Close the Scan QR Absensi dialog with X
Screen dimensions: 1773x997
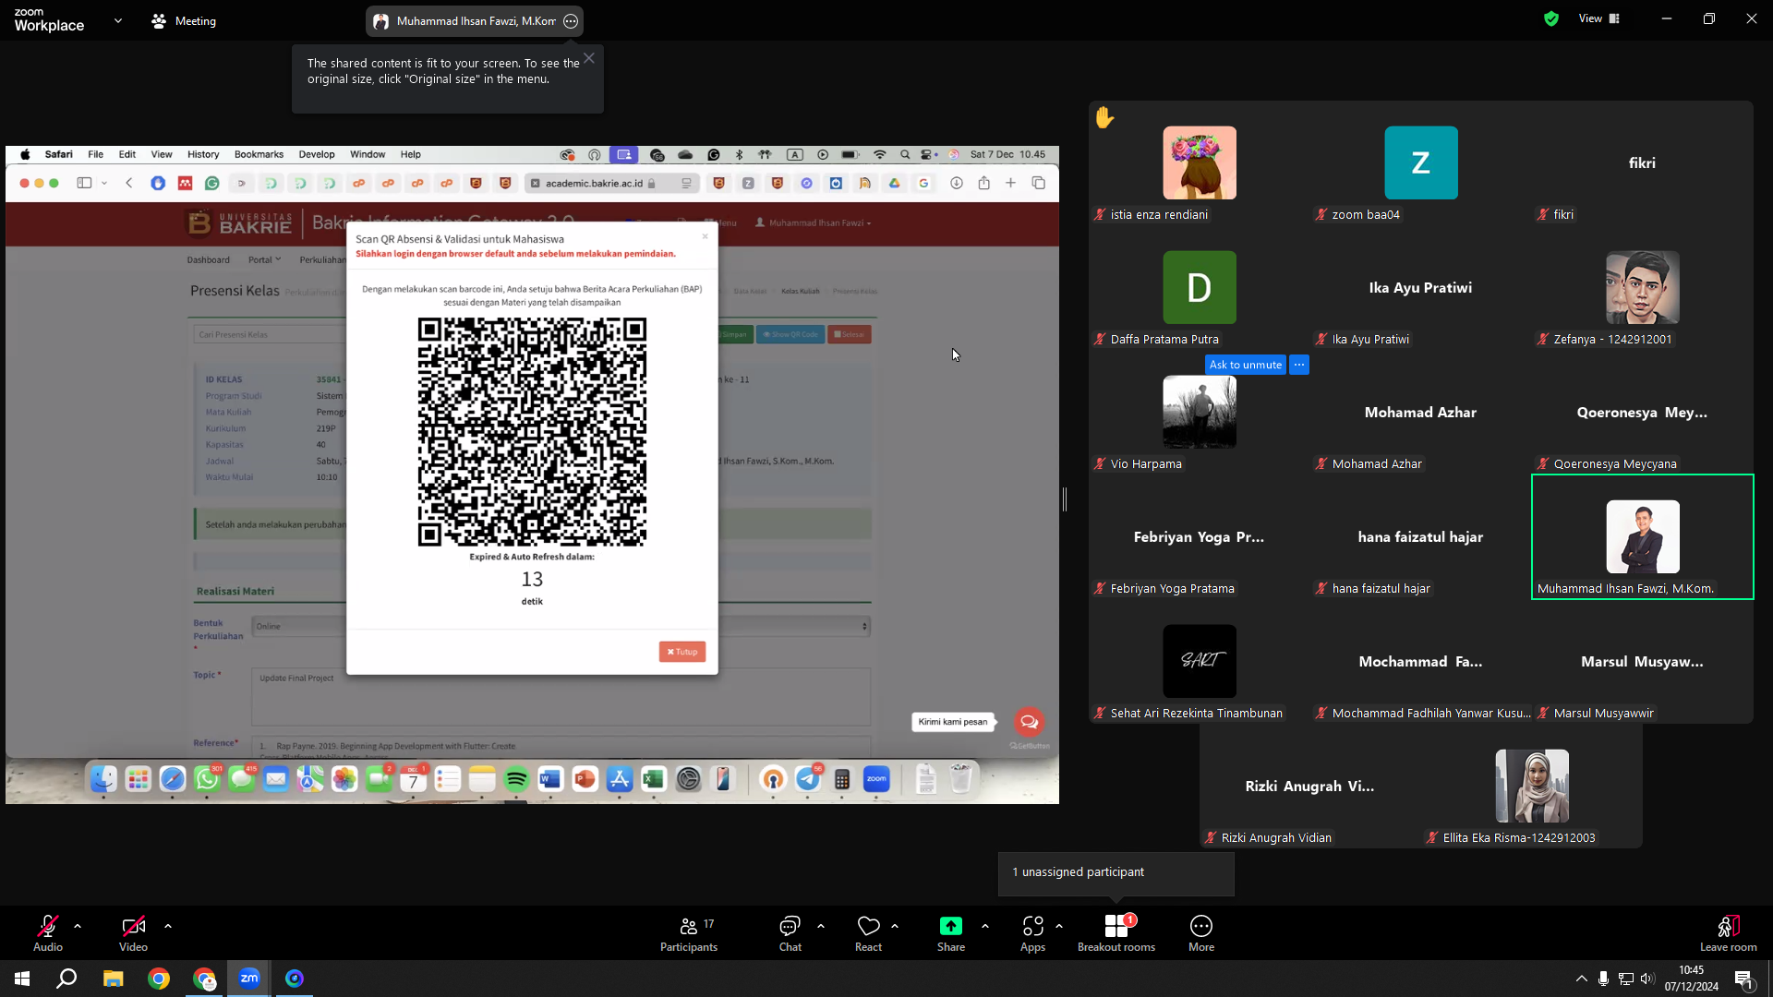[705, 237]
